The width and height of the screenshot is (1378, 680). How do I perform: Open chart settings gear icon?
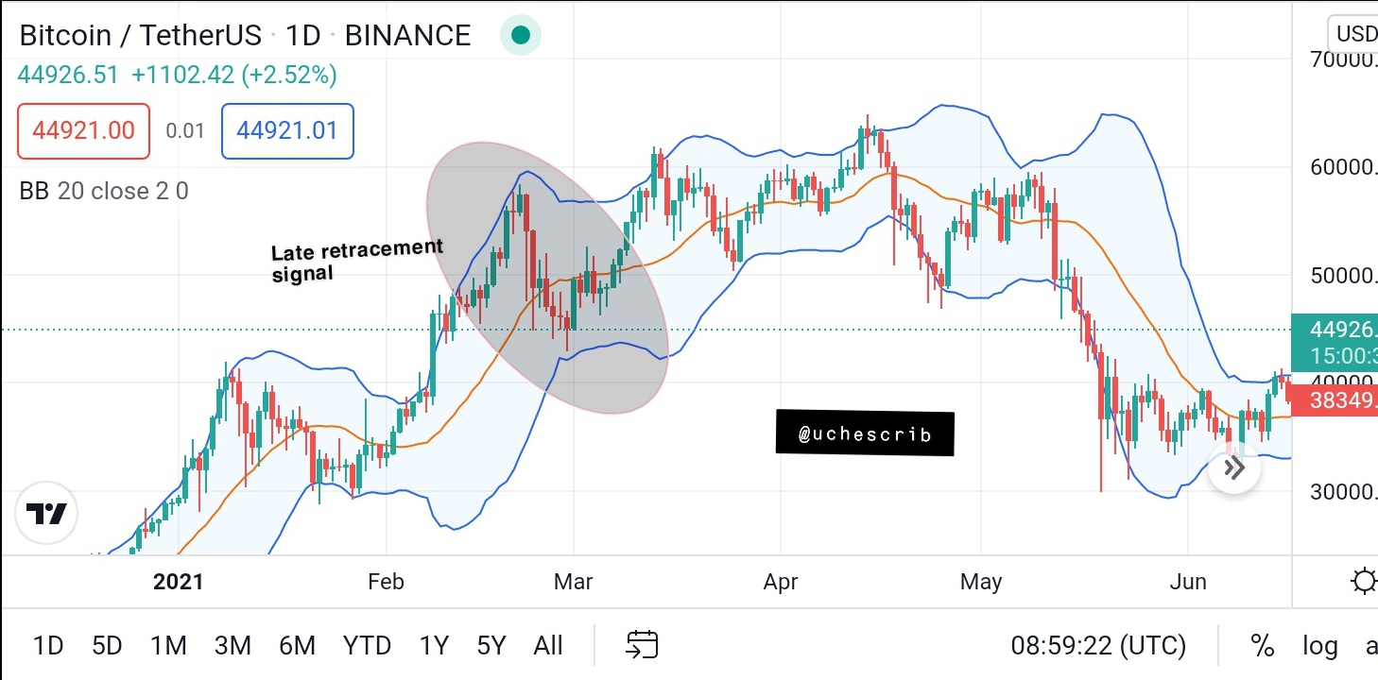click(x=1365, y=581)
